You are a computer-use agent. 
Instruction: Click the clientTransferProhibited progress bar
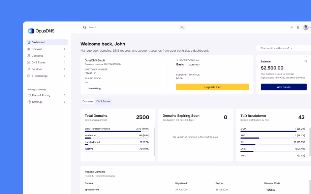click(117, 131)
